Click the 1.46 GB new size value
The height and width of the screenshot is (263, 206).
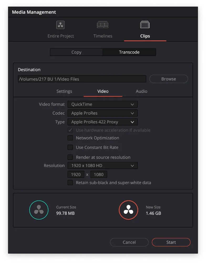153,213
